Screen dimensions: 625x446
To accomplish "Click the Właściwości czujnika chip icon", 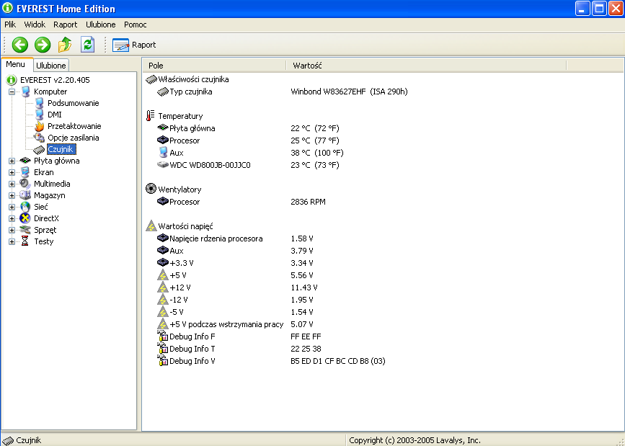I will (x=151, y=80).
